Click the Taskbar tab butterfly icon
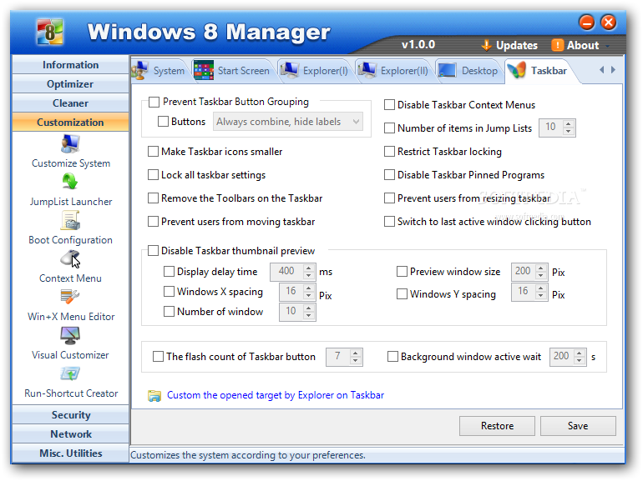Image resolution: width=643 pixels, height=481 pixels. click(516, 70)
